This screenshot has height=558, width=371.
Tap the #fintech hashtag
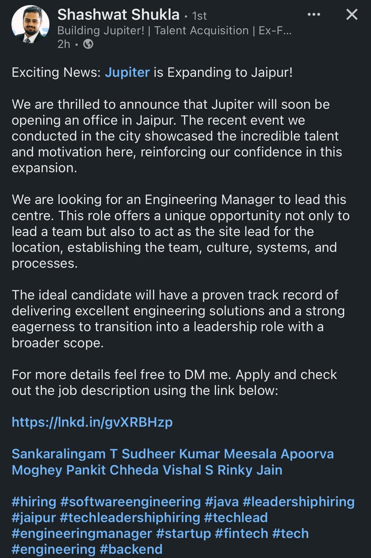pos(240,533)
